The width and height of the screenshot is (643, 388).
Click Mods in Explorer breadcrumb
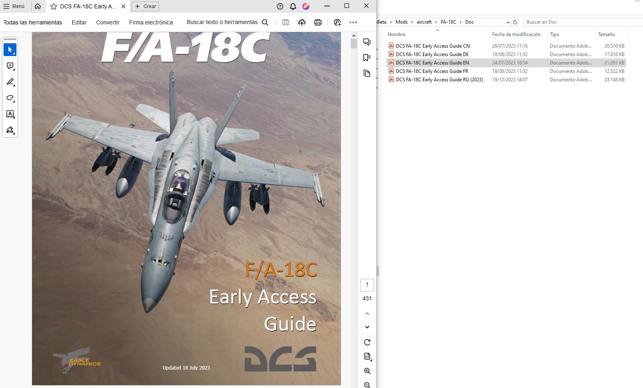pos(402,22)
